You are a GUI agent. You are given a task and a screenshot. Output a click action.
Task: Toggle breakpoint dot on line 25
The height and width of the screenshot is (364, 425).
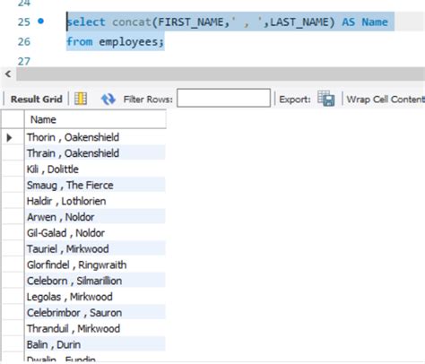41,21
